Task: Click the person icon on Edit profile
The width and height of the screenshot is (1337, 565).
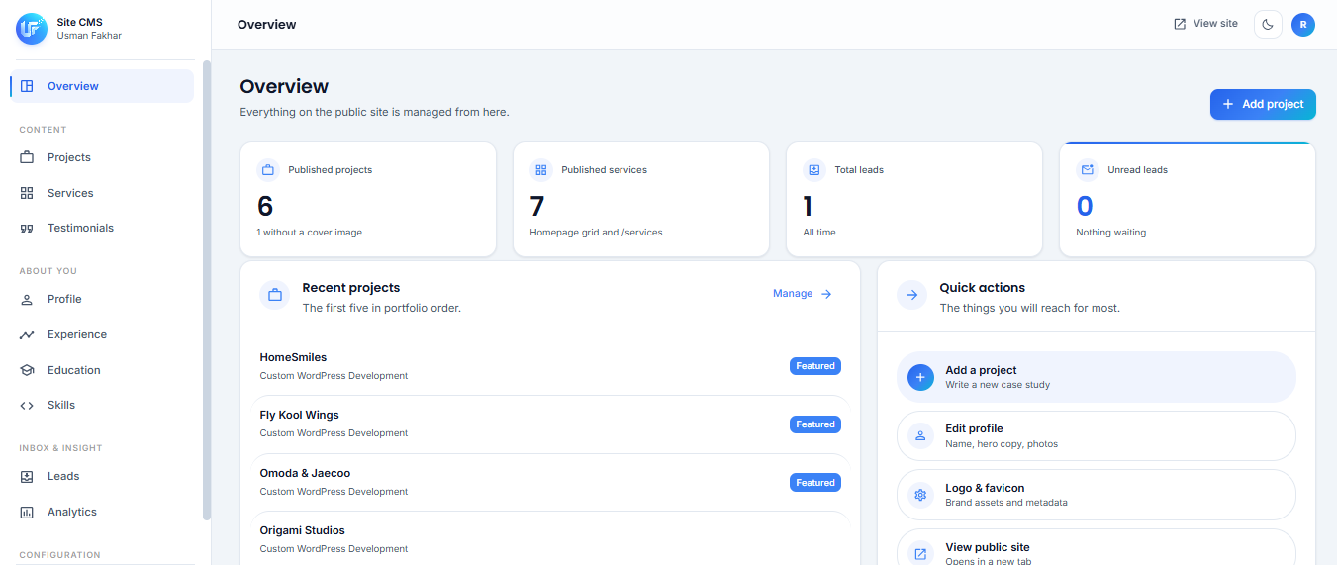Action: tap(920, 435)
